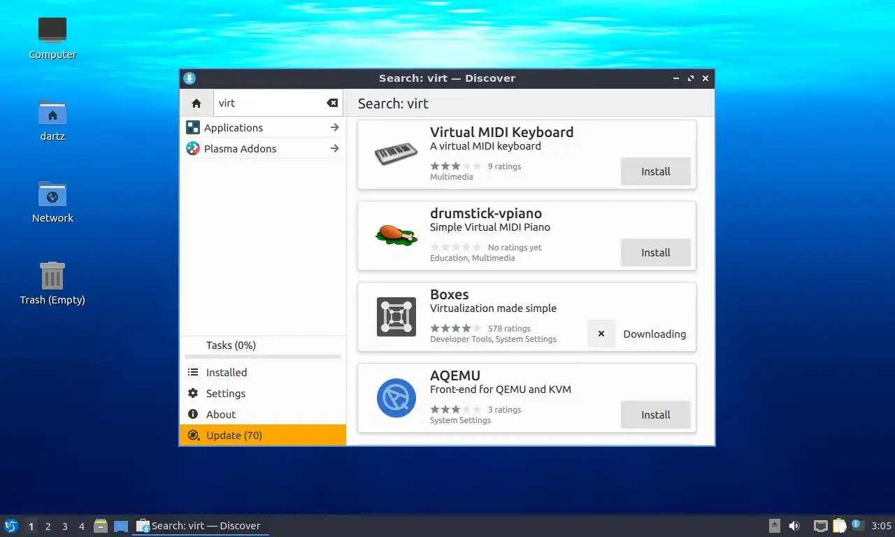Open the About page
Viewport: 895px width, 537px height.
pos(263,414)
